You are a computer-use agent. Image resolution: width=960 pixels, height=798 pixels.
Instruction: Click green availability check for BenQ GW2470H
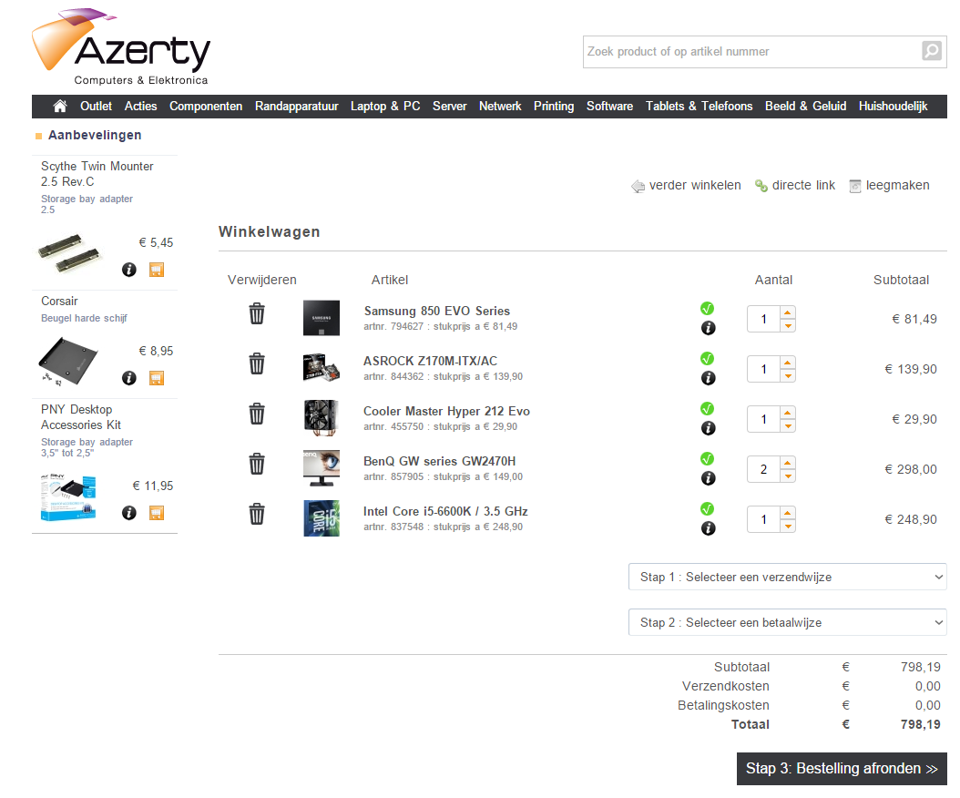[x=707, y=459]
